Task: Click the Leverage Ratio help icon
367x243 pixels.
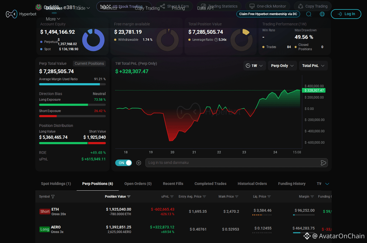Action: [x=216, y=40]
